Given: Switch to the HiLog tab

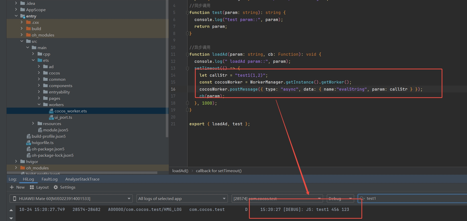Looking at the screenshot, I should click(x=28, y=179).
